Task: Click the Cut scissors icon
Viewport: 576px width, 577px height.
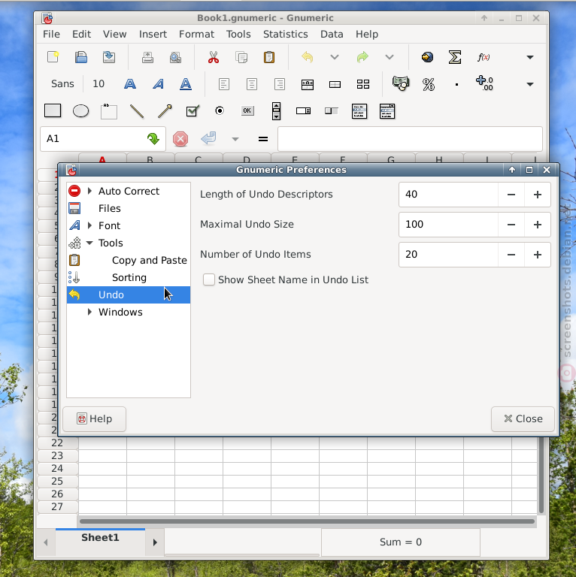Action: click(x=214, y=57)
